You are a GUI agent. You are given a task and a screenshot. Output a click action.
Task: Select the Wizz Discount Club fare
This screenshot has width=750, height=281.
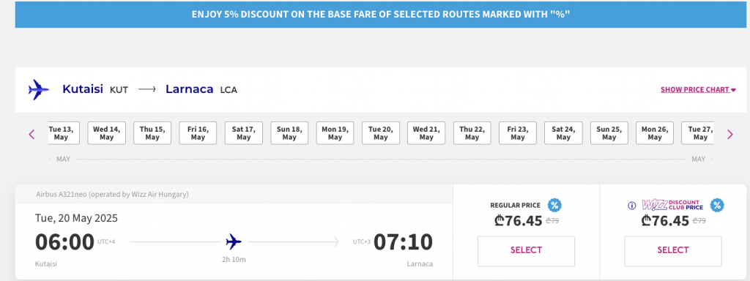pos(673,251)
